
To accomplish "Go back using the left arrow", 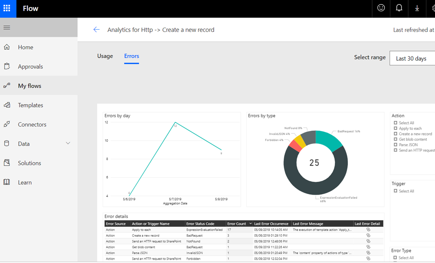I will pos(96,30).
